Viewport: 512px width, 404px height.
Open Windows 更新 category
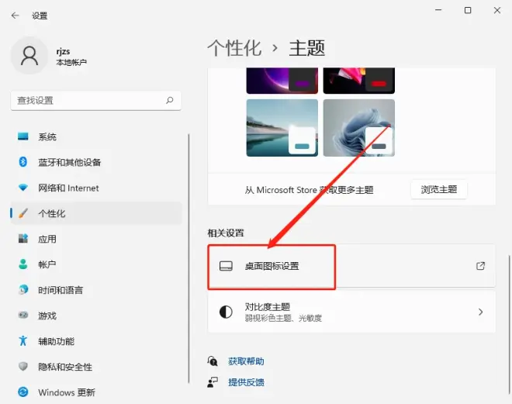point(96,392)
